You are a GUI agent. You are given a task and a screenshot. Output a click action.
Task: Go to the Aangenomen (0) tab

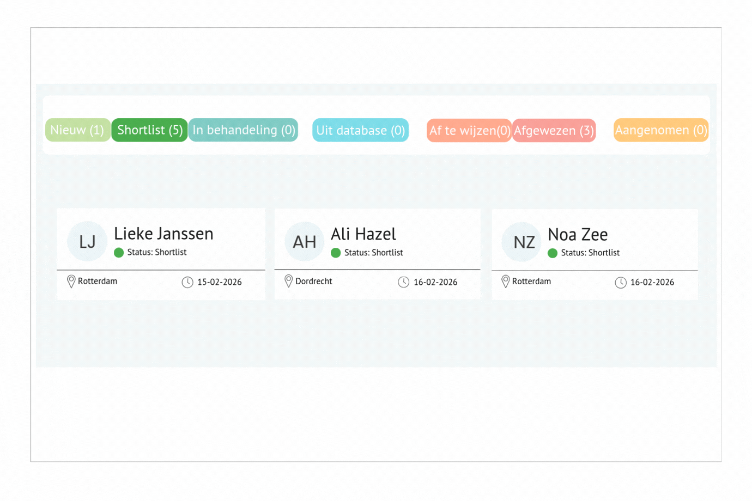coord(660,130)
